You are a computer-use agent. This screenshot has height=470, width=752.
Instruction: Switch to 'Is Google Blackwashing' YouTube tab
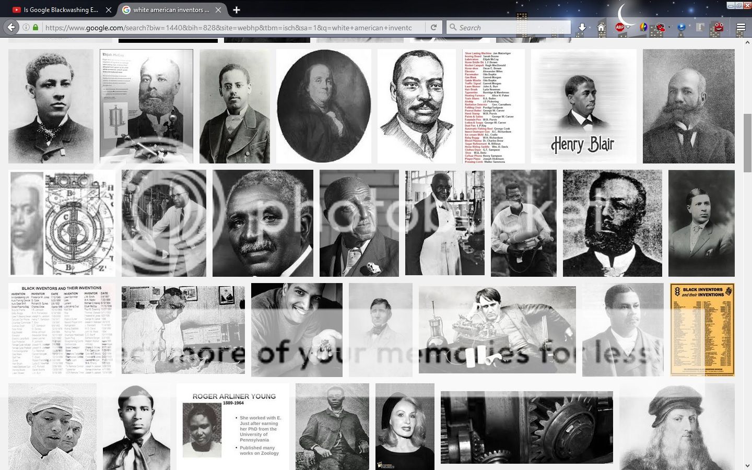pyautogui.click(x=62, y=10)
